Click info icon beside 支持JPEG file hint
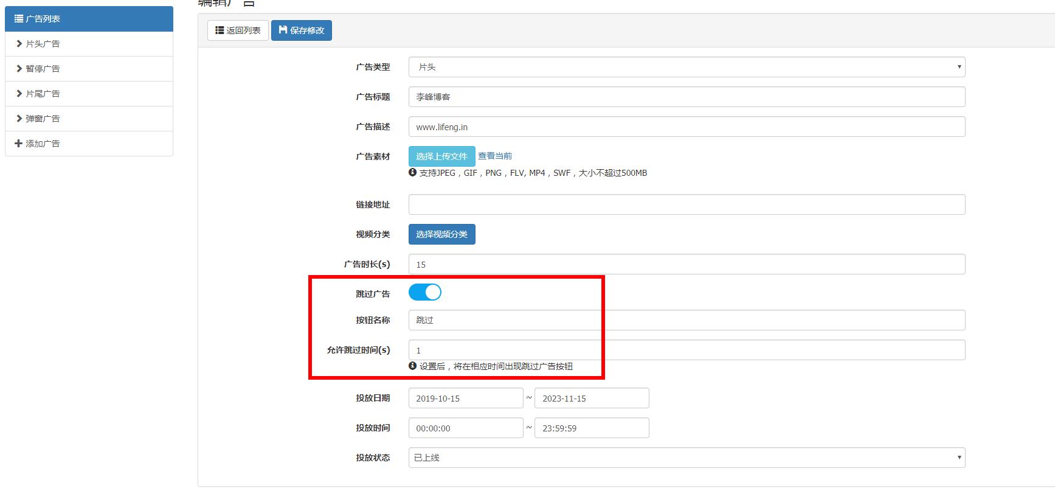 tap(412, 173)
